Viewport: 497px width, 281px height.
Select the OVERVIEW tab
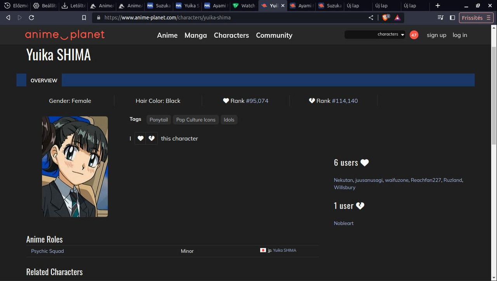tap(44, 80)
